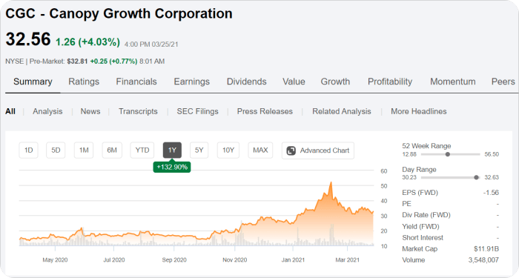519x278 pixels.
Task: Select MAX chart range
Action: 260,150
